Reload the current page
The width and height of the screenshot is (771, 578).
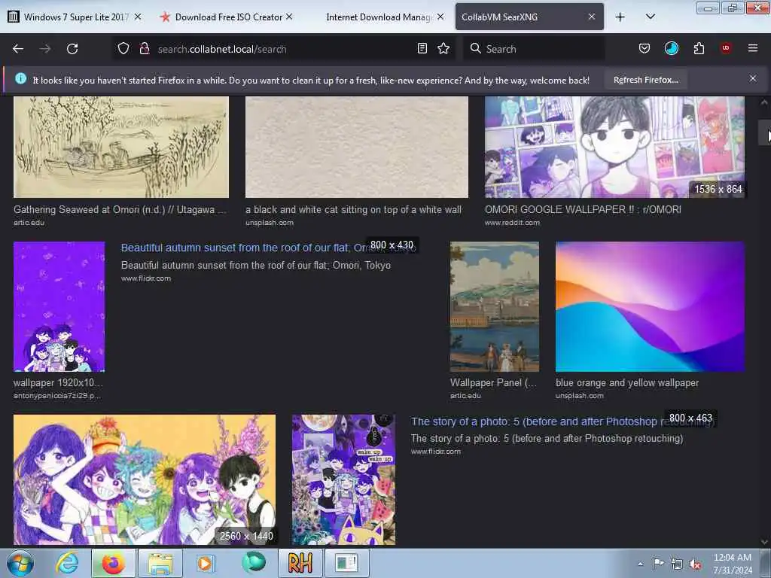pos(72,49)
